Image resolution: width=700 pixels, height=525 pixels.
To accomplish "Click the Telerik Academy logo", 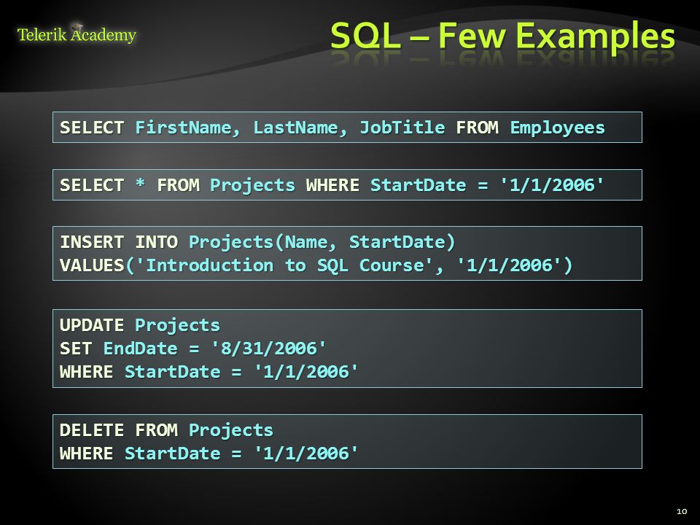I will pyautogui.click(x=77, y=34).
